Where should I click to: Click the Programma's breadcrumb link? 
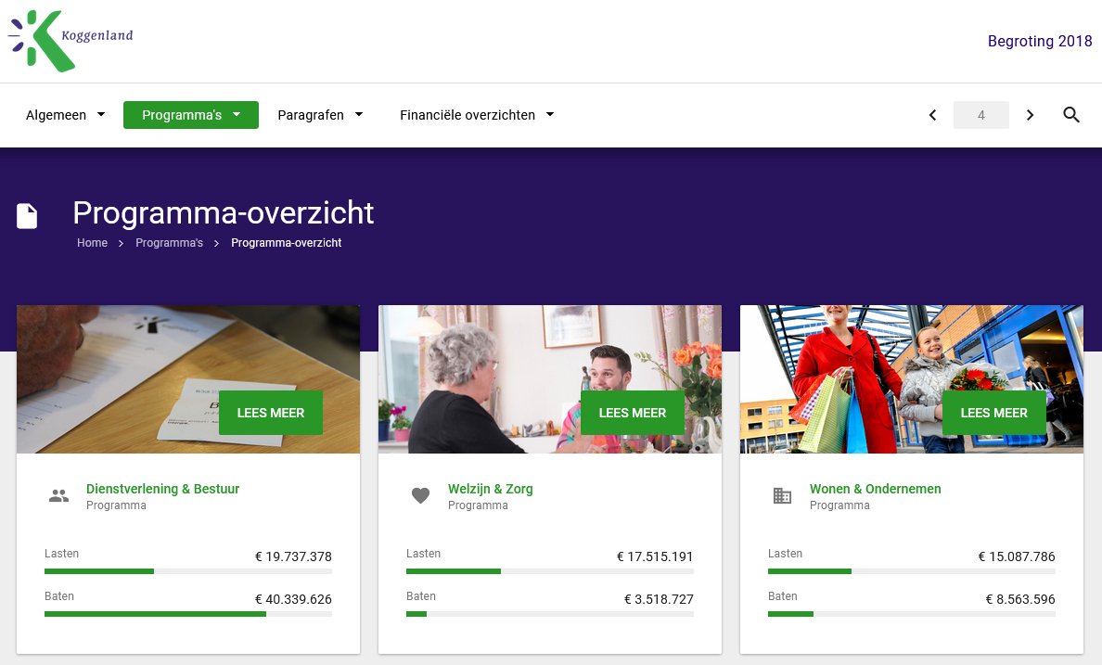pos(169,243)
